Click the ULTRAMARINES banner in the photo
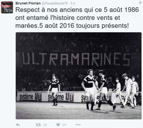The height and width of the screenshot is (128, 143). click(x=76, y=59)
